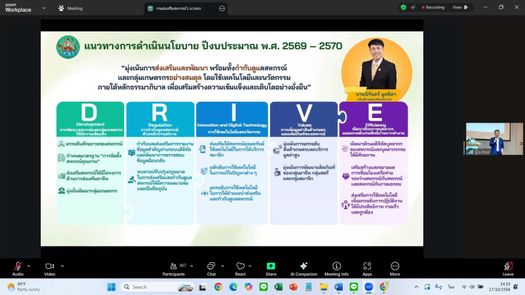Select the speaker video thumbnail

coord(486,139)
